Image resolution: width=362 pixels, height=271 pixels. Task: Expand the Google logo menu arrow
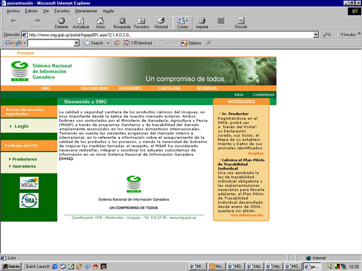point(25,43)
